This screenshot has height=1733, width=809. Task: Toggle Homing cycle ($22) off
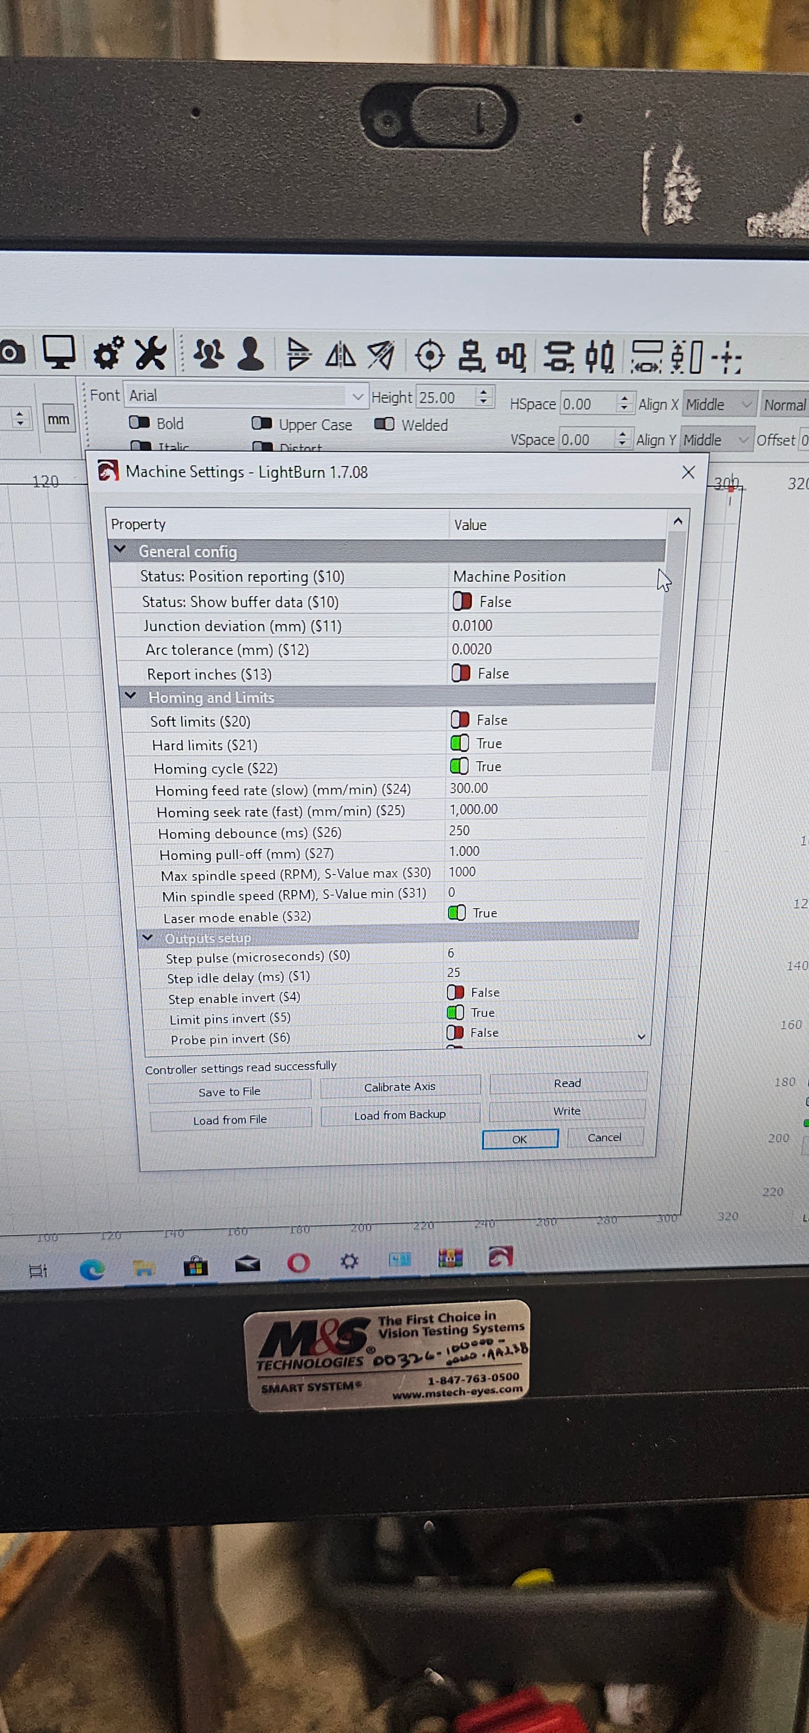459,766
